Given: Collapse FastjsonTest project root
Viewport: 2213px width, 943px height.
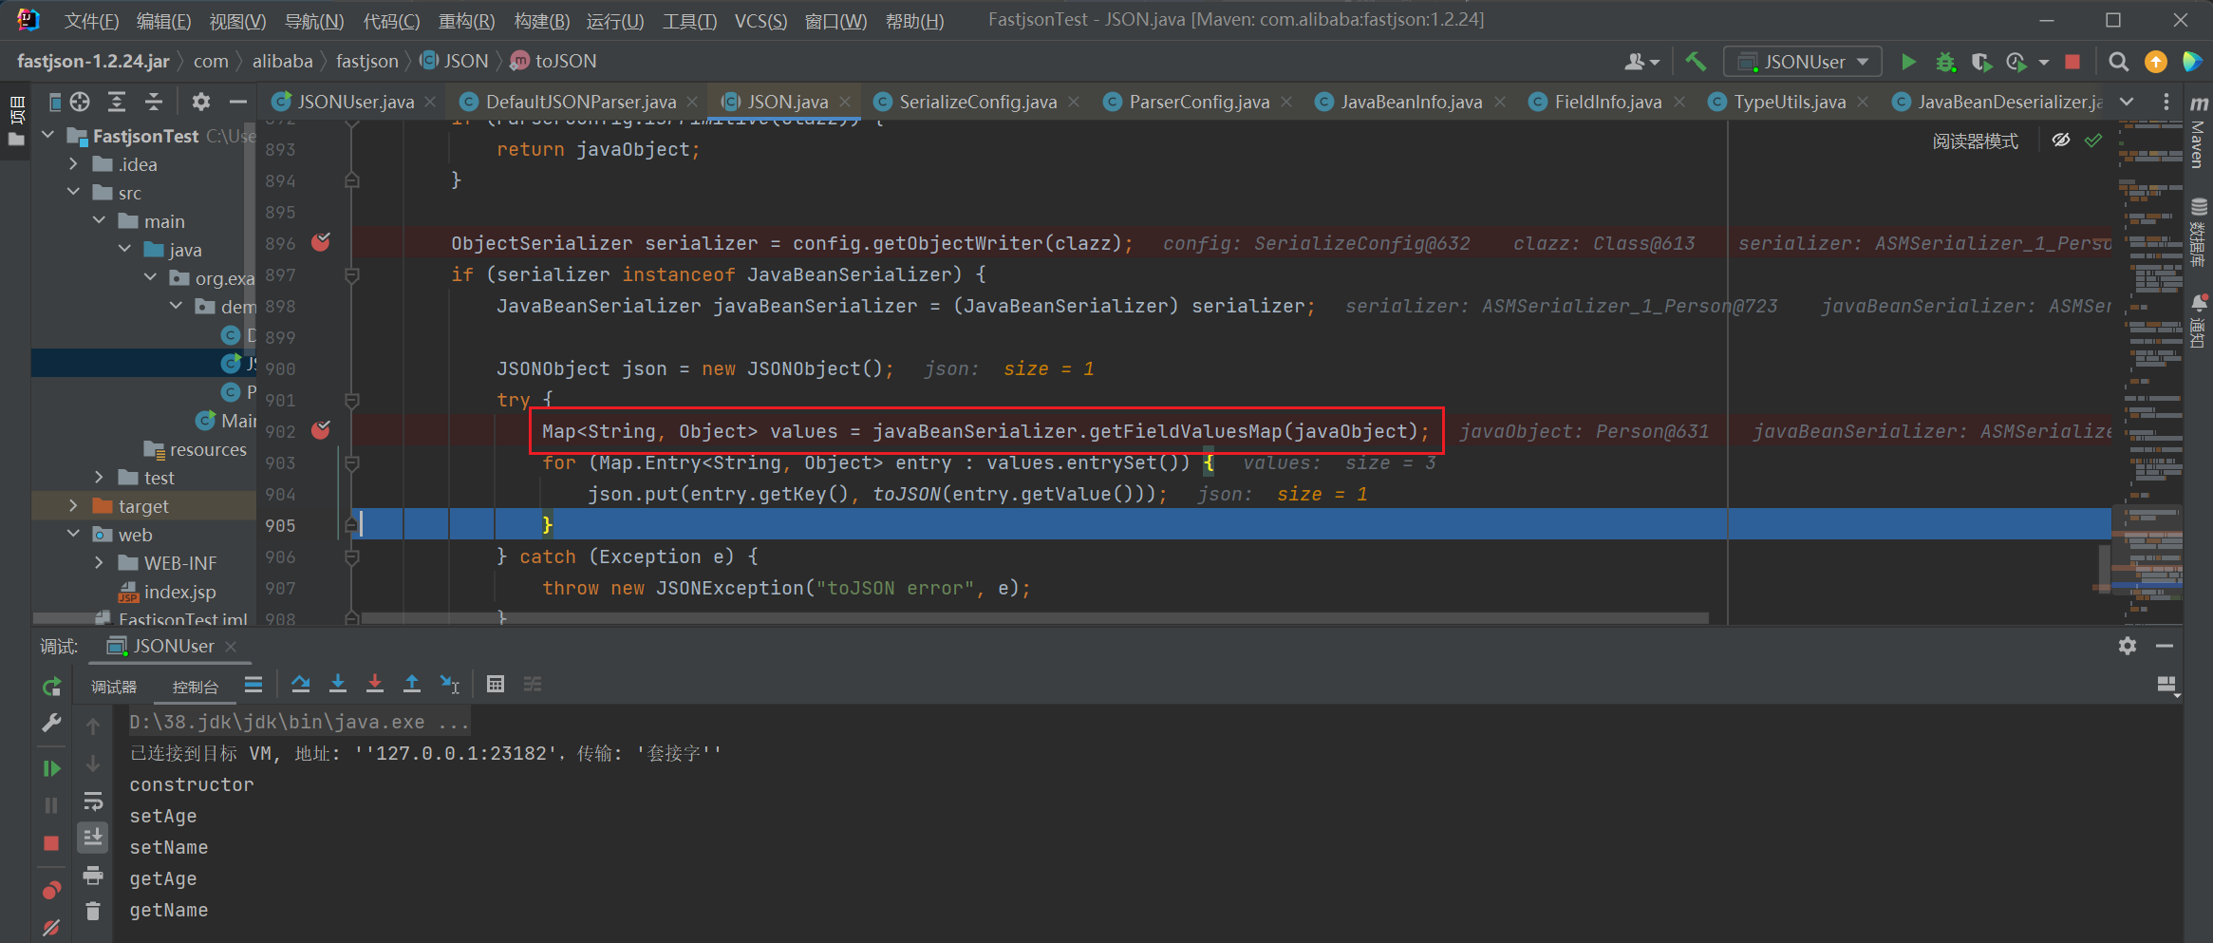Looking at the screenshot, I should click(x=48, y=136).
